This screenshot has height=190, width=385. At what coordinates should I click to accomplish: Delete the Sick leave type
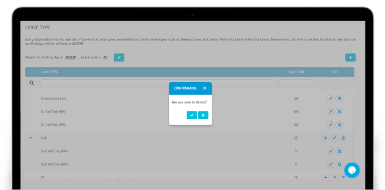(343, 138)
